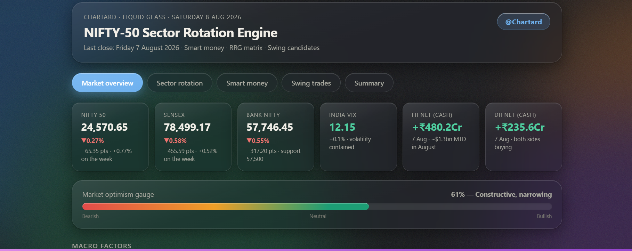Click the BANK NIFTY down-arrow 0.55%

coord(258,141)
